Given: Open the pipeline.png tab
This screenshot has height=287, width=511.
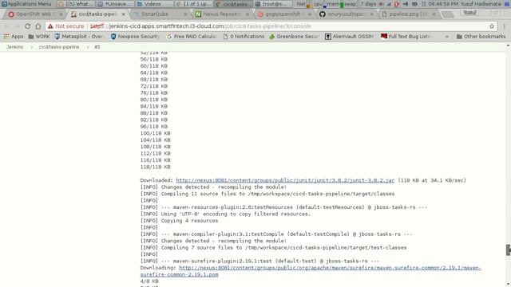Looking at the screenshot, I should (407, 14).
